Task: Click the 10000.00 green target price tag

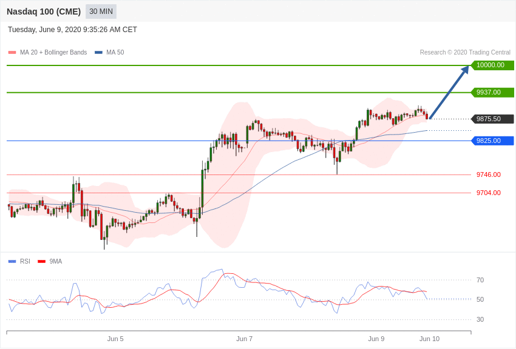Action: click(492, 65)
